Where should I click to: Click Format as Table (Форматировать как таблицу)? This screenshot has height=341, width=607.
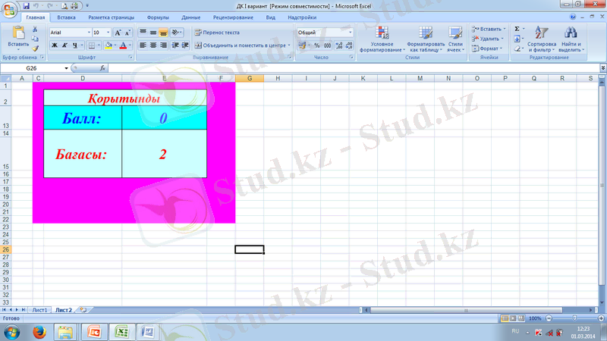click(x=425, y=39)
